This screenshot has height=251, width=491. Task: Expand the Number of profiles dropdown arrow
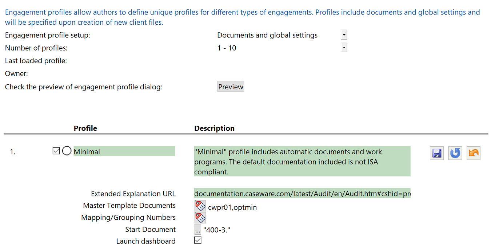[344, 48]
